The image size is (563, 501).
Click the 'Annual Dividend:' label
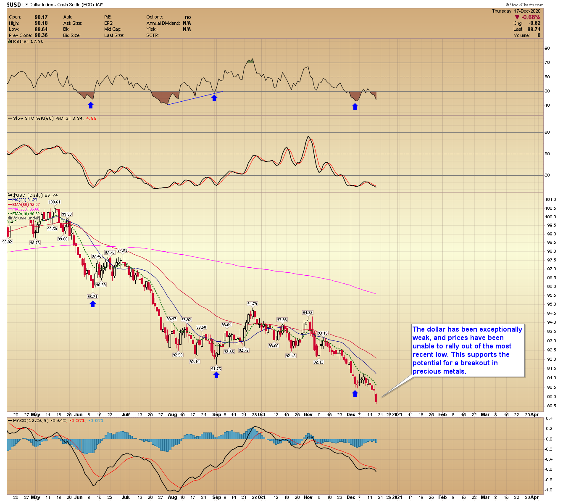coord(163,23)
